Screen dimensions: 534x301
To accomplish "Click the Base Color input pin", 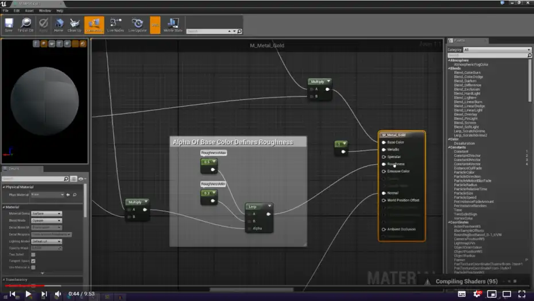I will (x=384, y=142).
